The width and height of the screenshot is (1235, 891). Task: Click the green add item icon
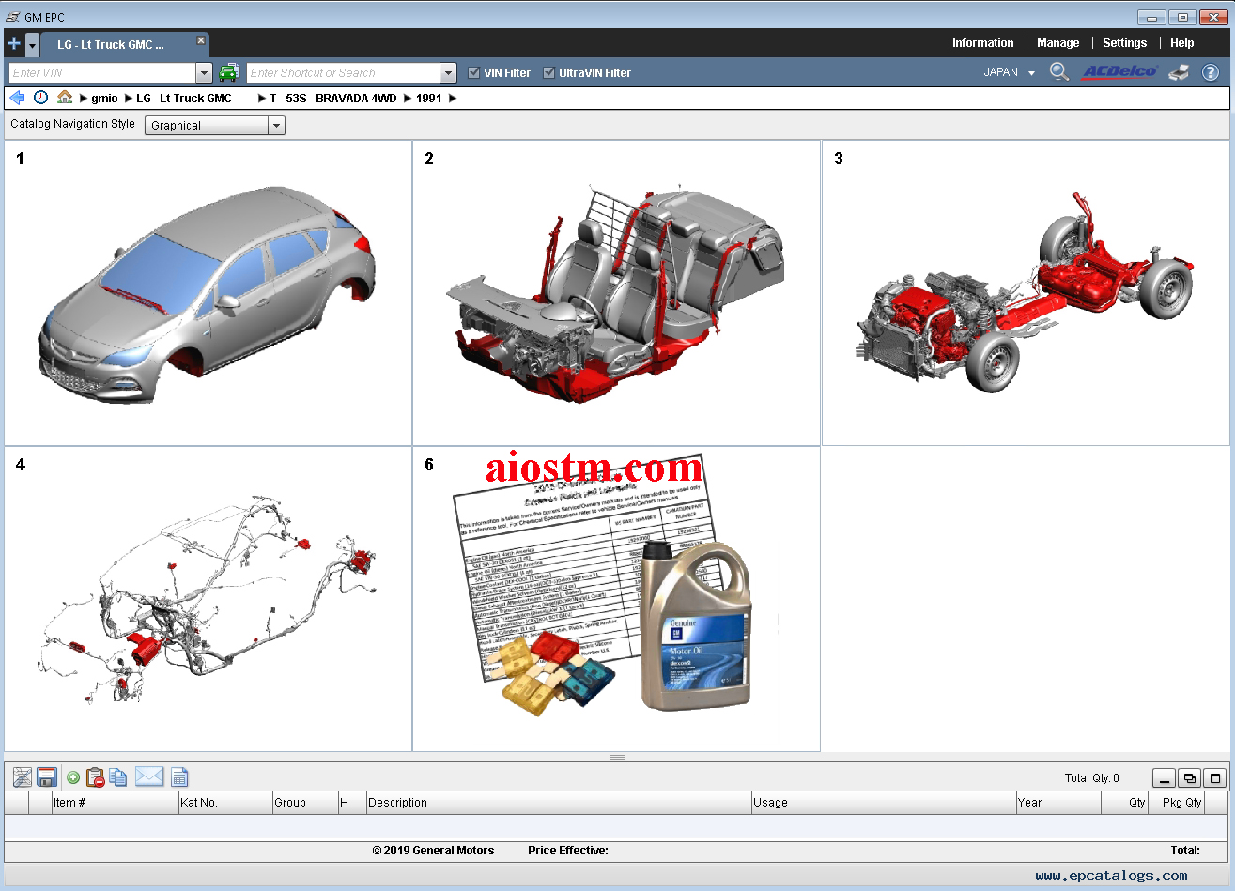click(x=73, y=777)
